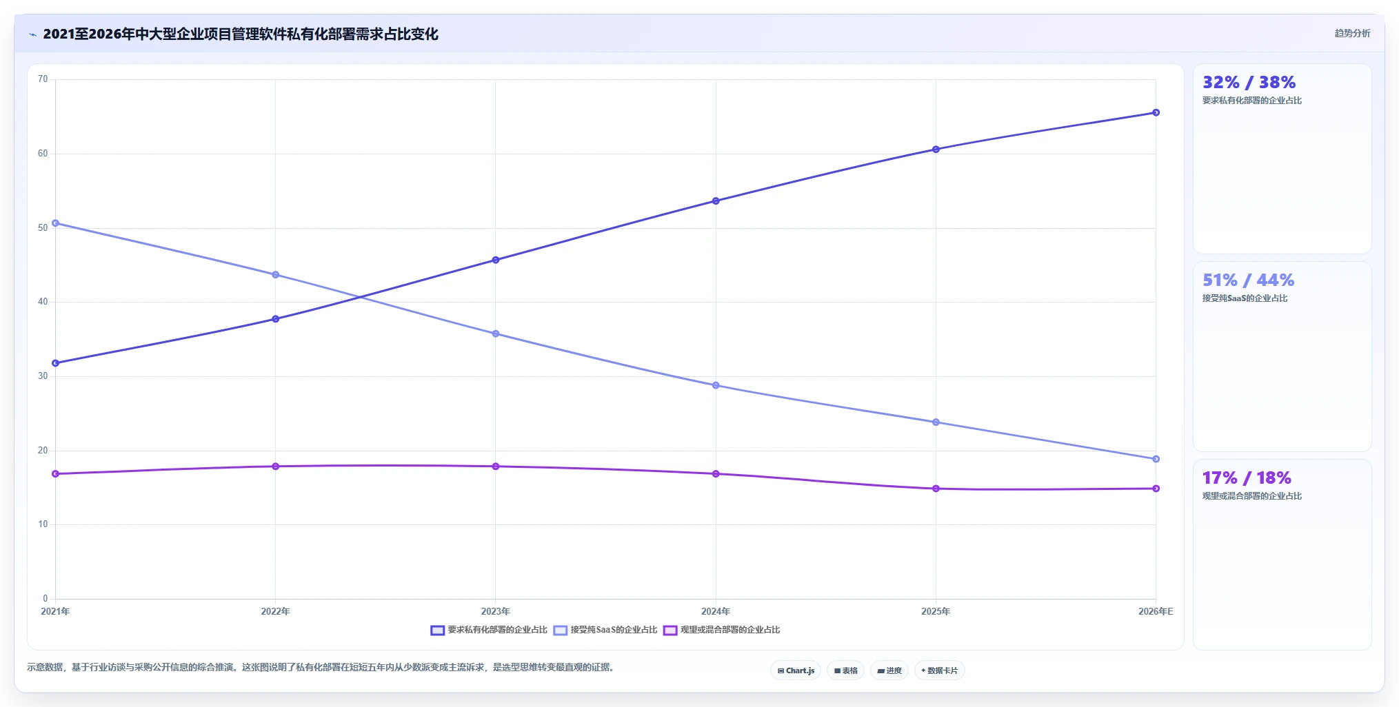Click the 趋势分析 tag in the header
1399x707 pixels.
coord(1352,33)
